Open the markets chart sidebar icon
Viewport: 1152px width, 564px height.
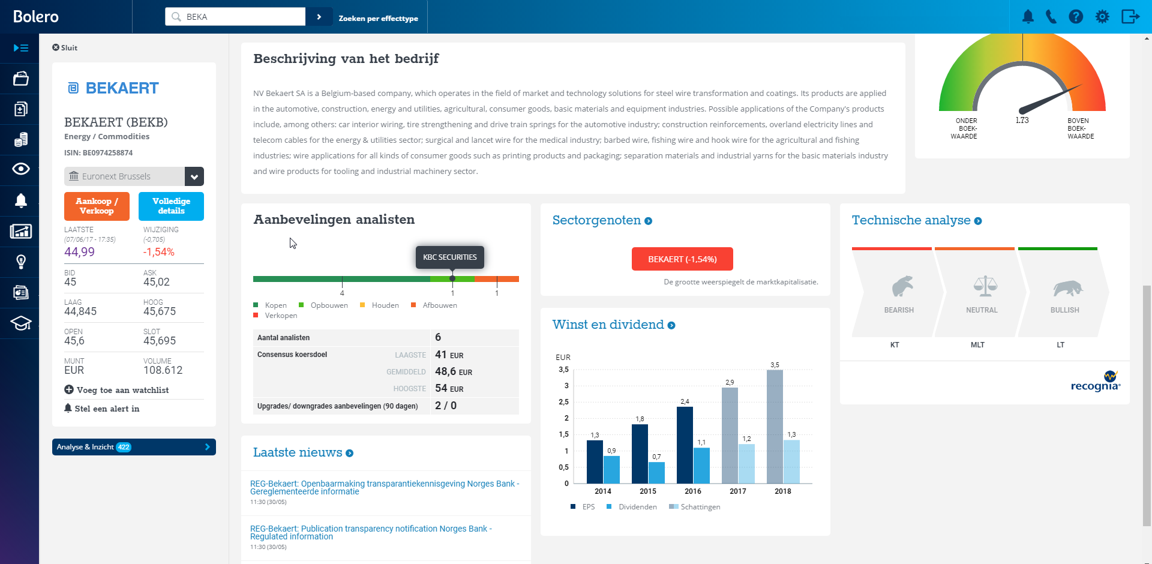coord(20,231)
